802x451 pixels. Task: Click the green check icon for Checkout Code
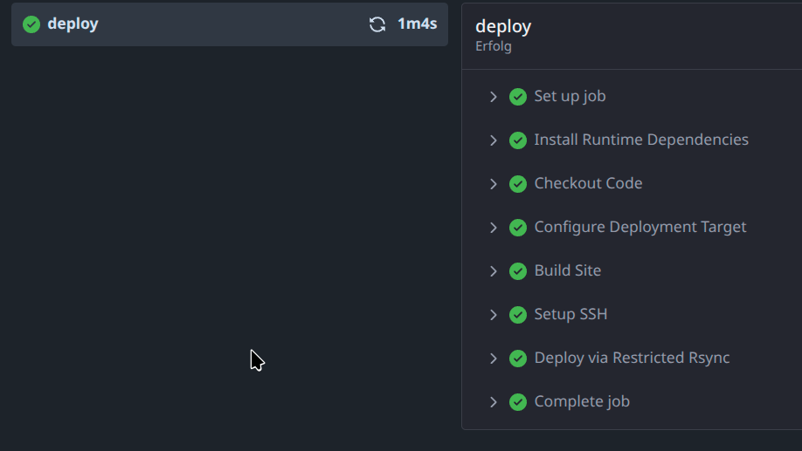[518, 184]
